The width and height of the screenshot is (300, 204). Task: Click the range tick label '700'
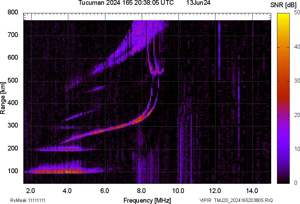pos(13,35)
